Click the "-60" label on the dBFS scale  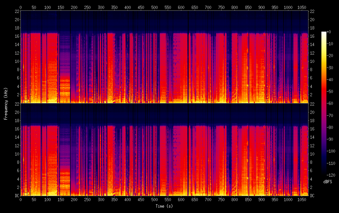(332, 103)
